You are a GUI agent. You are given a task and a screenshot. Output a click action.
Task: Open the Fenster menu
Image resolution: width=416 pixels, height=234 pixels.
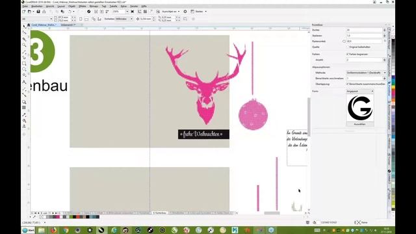134,6
